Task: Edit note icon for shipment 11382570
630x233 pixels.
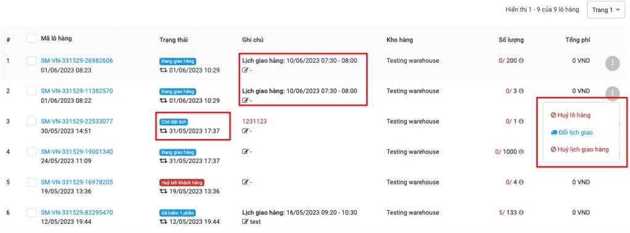Action: 245,100
